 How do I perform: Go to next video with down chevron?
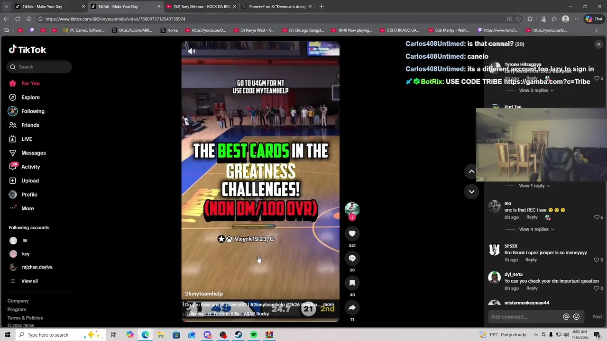coord(471,192)
